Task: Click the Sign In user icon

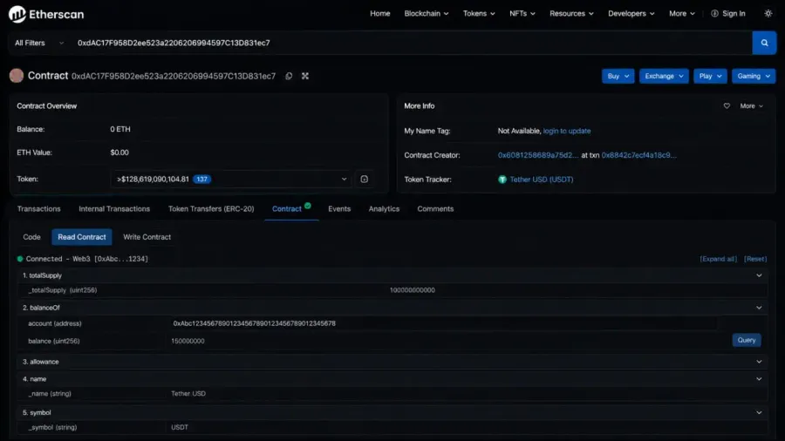Action: [x=714, y=13]
